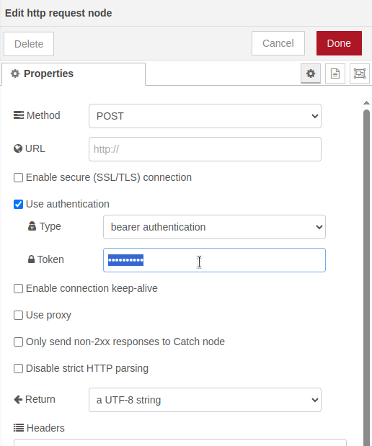The width and height of the screenshot is (372, 446).
Task: Click into the URL input field
Action: [205, 149]
